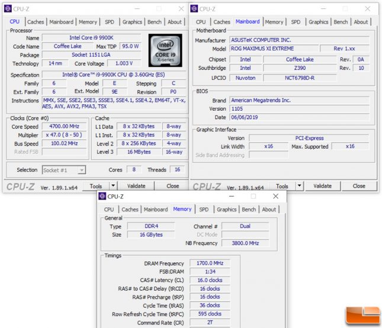Open About tab in CPU window
The height and width of the screenshot is (328, 382).
pos(175,22)
